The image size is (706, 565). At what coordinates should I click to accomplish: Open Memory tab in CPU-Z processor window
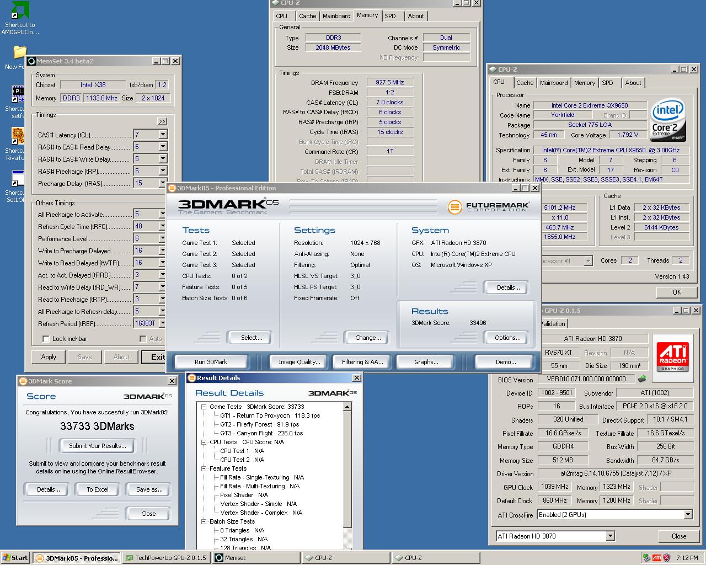(x=584, y=83)
